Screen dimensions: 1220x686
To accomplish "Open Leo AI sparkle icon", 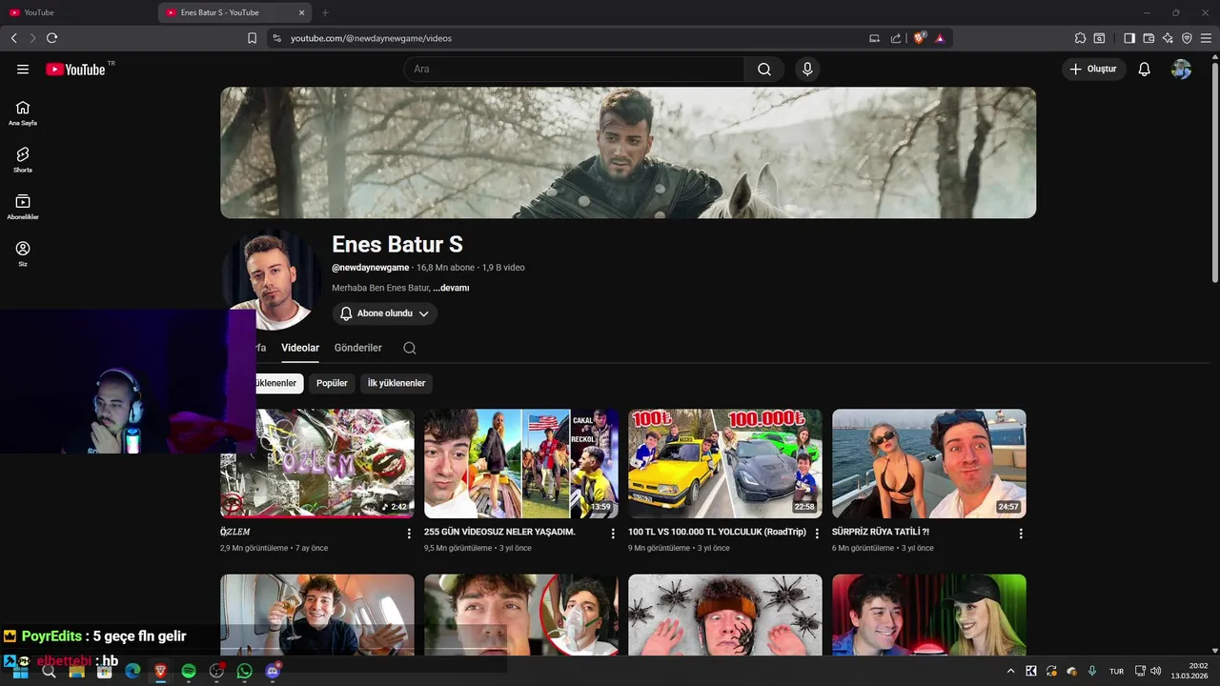I will click(1168, 38).
